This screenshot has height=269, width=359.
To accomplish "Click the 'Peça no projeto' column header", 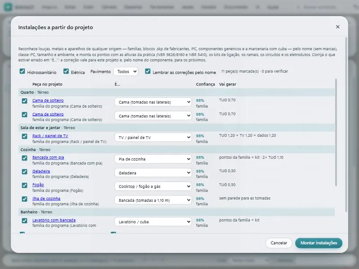I will 47,84.
